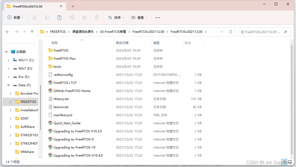Go back with the left arrow

[x=8, y=32]
